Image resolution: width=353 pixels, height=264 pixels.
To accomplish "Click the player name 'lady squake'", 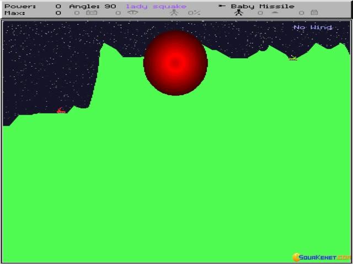I will click(156, 6).
